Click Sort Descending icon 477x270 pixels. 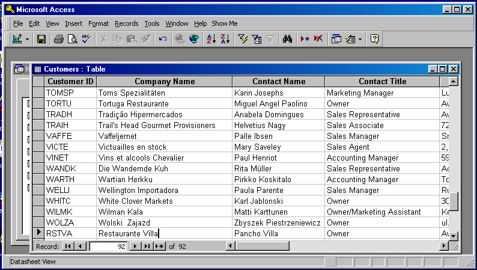(225, 39)
